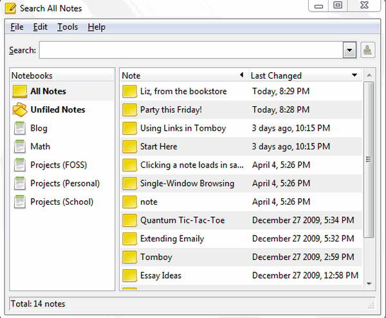Sort by the Note column header

pyautogui.click(x=184, y=75)
